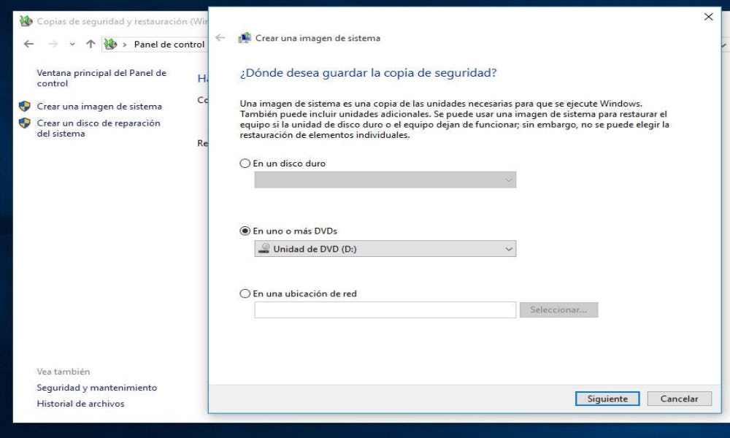Click the shield icon beside Crear un disco de reparación

pyautogui.click(x=25, y=123)
